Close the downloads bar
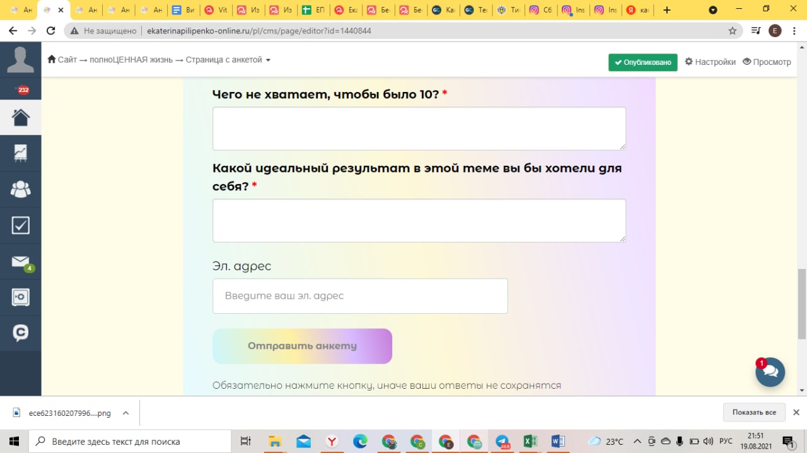Image resolution: width=807 pixels, height=453 pixels. (796, 412)
